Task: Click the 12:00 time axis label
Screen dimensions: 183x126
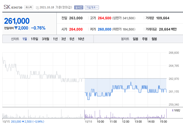Action: [x=126, y=122]
